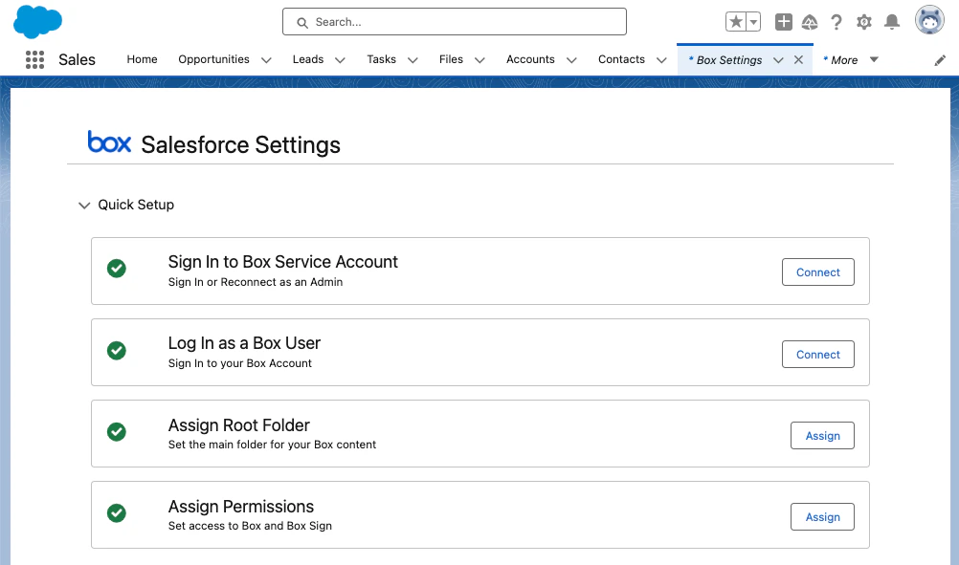Go to the Home tab

point(142,59)
